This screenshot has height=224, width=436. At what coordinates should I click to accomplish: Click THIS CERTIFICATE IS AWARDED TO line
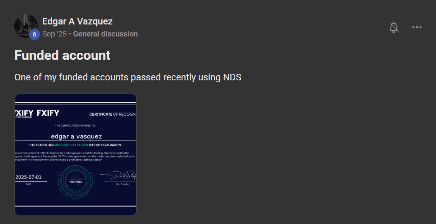(x=75, y=125)
